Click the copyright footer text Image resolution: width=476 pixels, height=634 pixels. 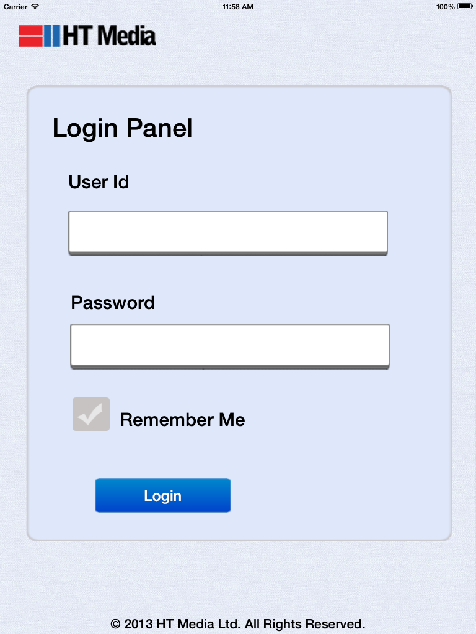(x=238, y=623)
